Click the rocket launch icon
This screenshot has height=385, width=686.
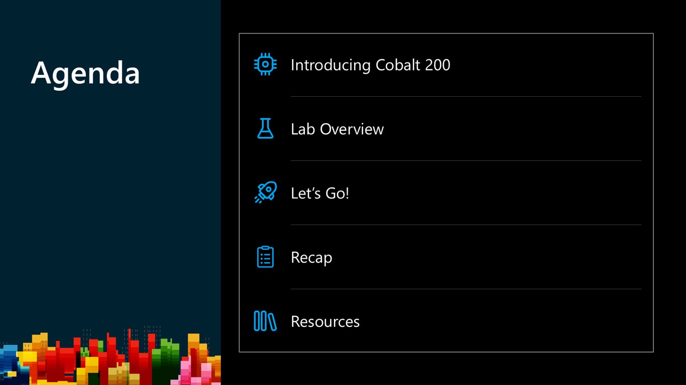click(x=265, y=192)
